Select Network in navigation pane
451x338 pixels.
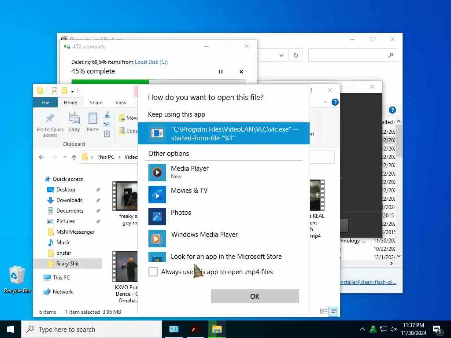coord(63,292)
